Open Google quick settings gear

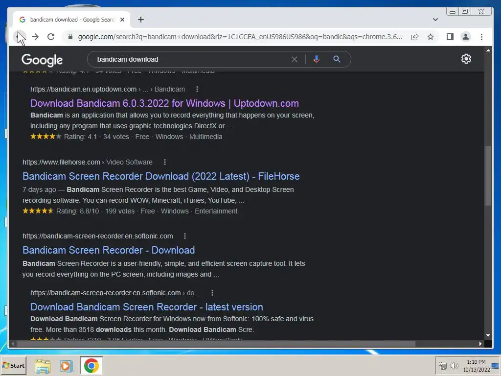pos(466,59)
